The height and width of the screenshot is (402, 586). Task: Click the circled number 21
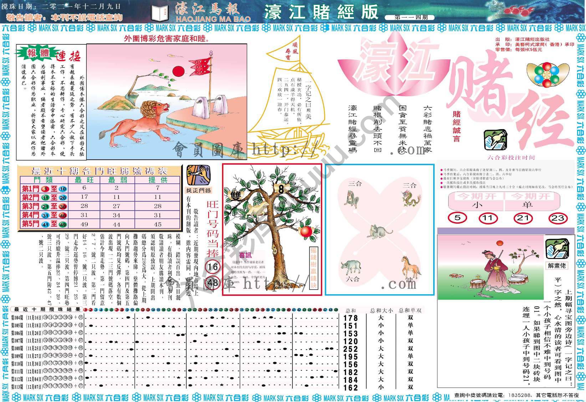point(523,218)
